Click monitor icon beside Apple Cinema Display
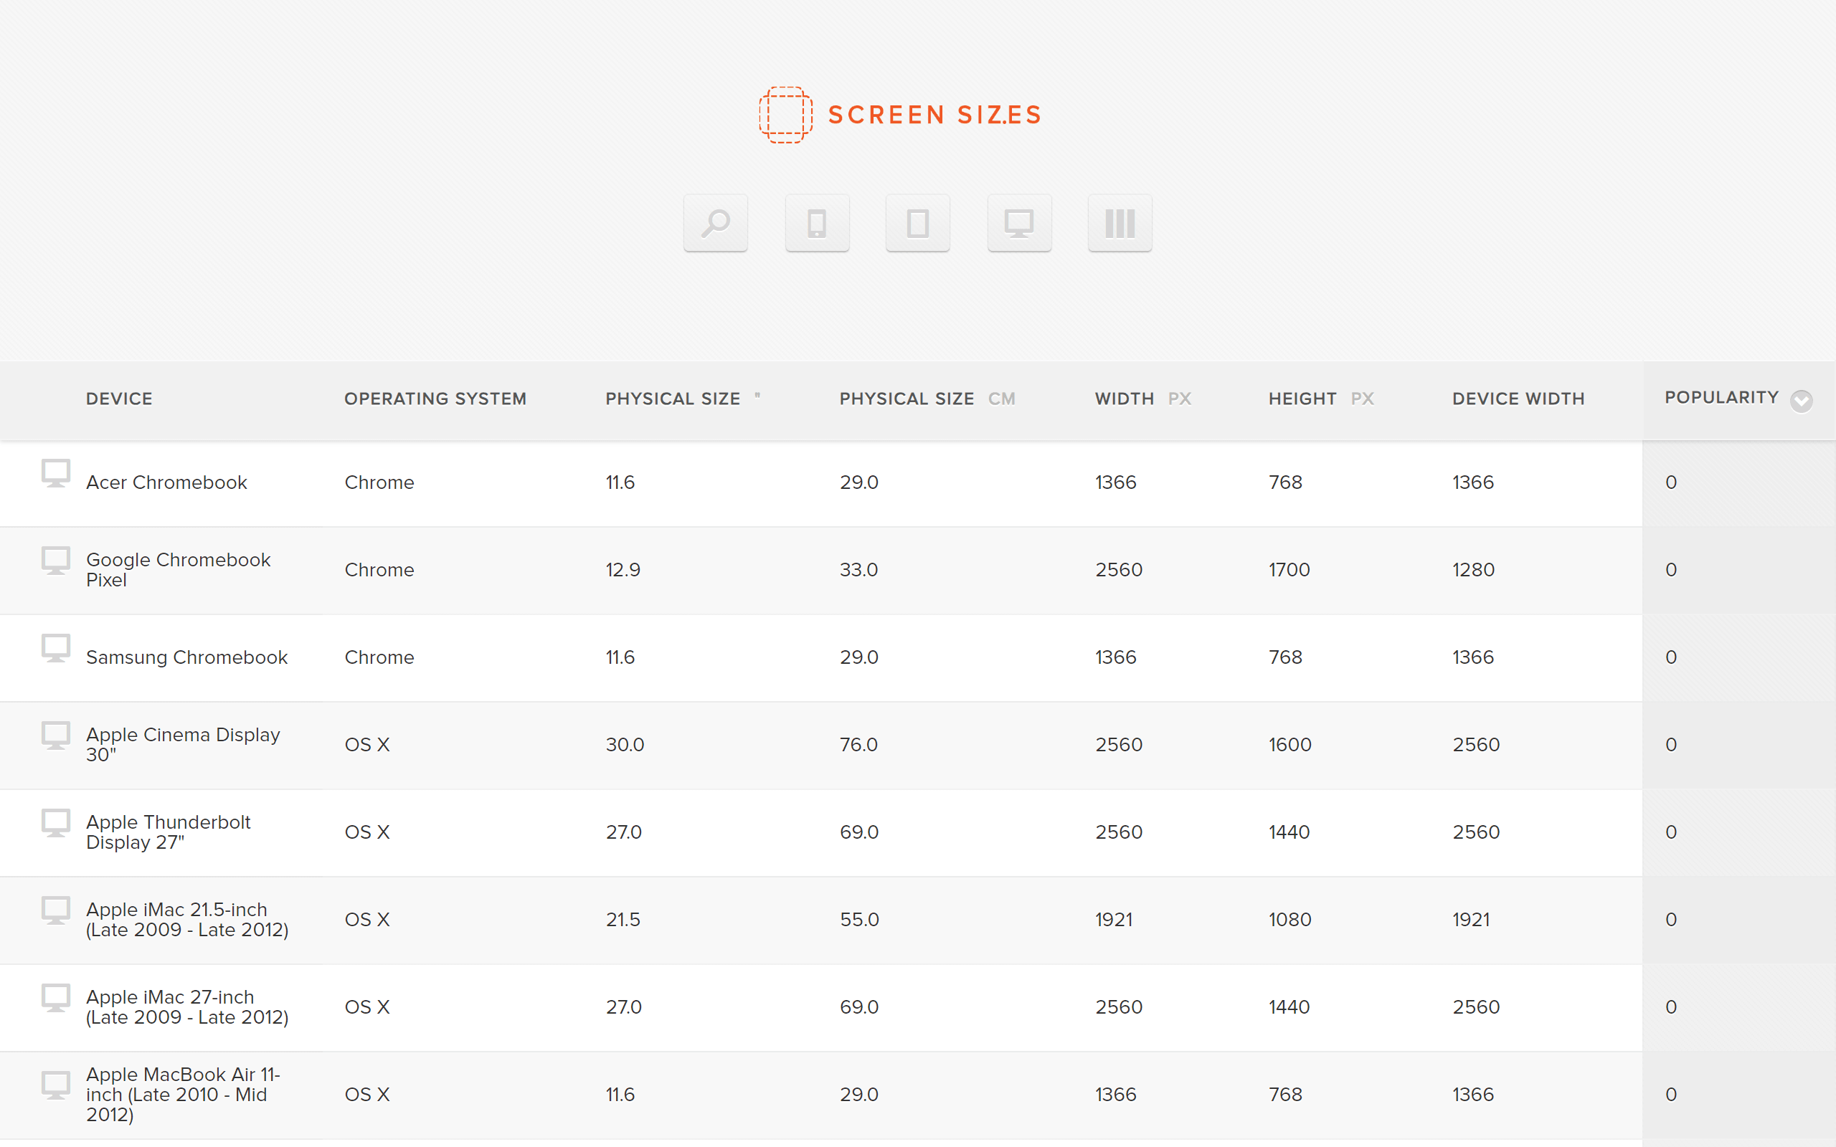1836x1147 pixels. (55, 735)
